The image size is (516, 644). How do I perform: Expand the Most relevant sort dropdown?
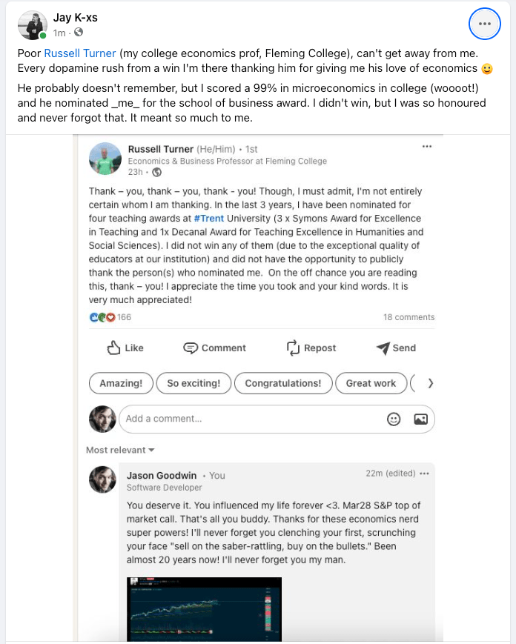(120, 450)
